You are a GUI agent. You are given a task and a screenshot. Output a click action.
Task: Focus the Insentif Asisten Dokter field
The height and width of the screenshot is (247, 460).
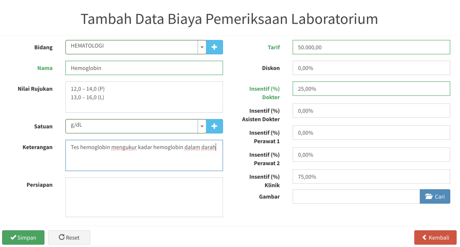coord(371,111)
